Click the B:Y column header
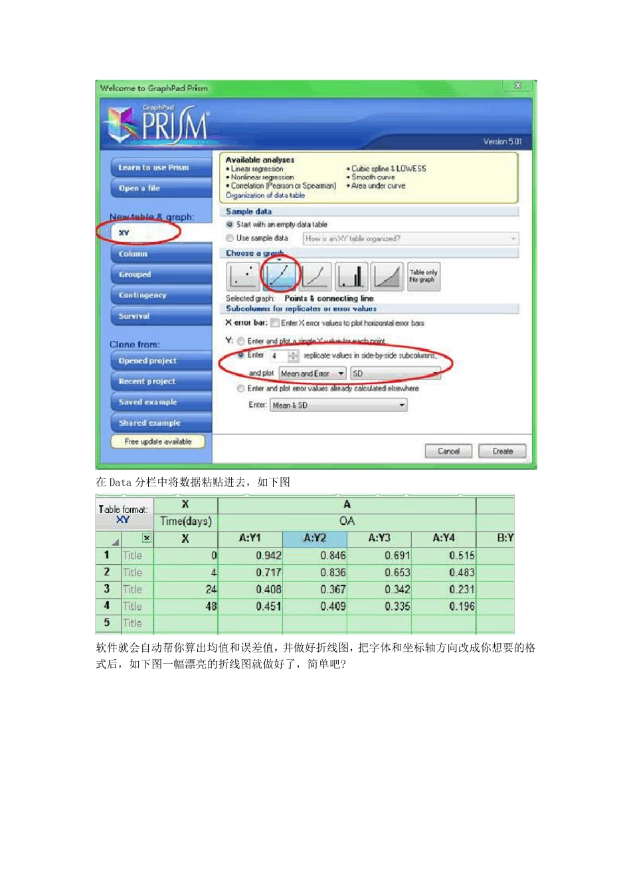Screen dimensions: 631x893 pos(496,538)
